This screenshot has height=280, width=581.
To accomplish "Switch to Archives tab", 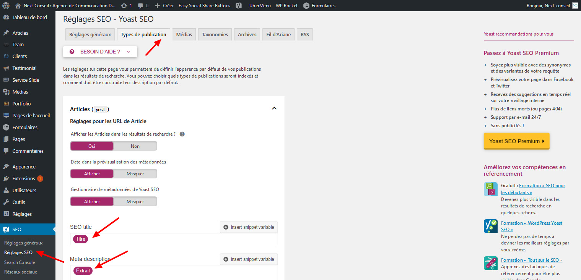I will click(x=247, y=34).
